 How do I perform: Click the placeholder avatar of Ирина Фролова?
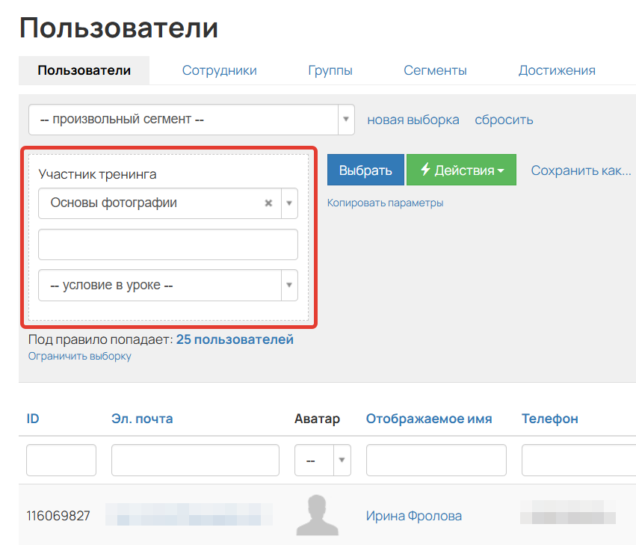(x=318, y=515)
